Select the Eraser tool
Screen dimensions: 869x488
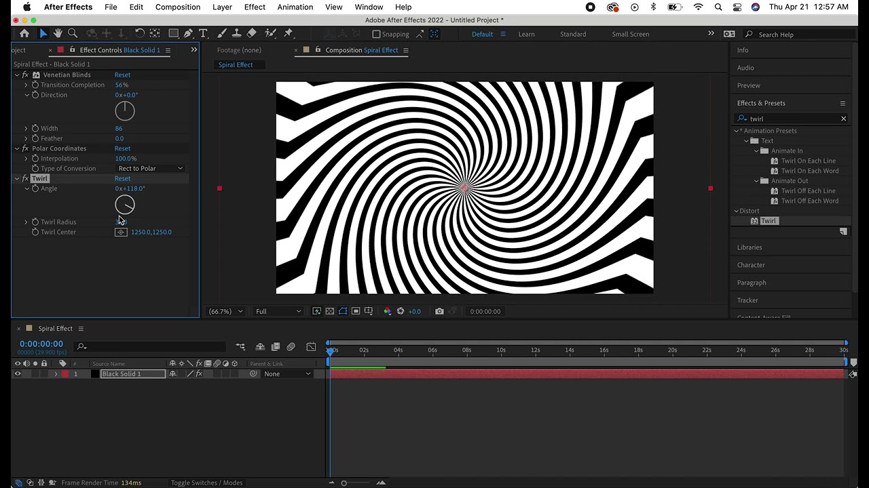point(251,33)
